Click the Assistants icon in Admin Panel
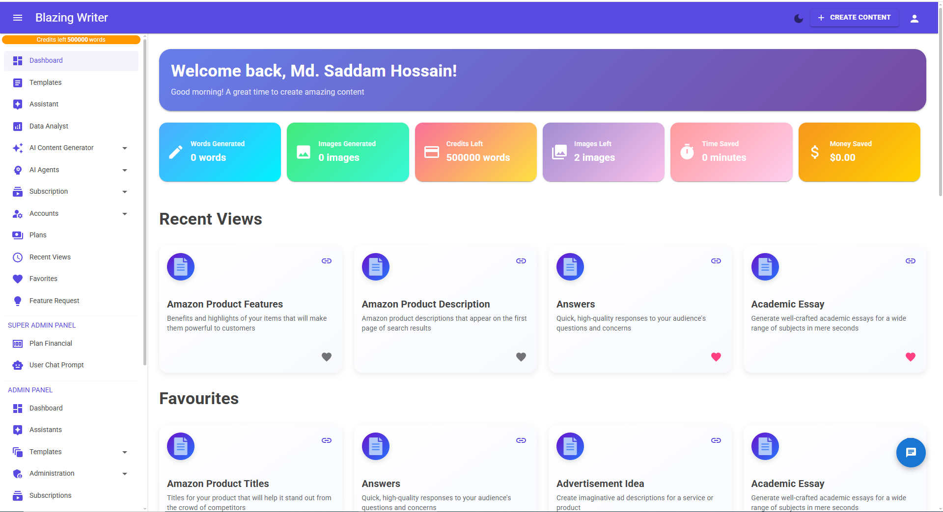This screenshot has width=943, height=512. (x=18, y=430)
